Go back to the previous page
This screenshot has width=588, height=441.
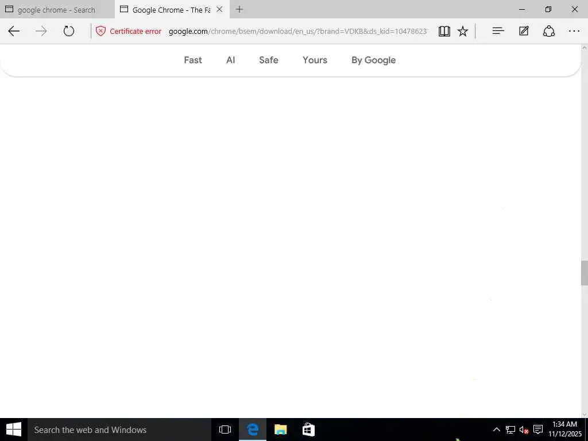(x=14, y=31)
